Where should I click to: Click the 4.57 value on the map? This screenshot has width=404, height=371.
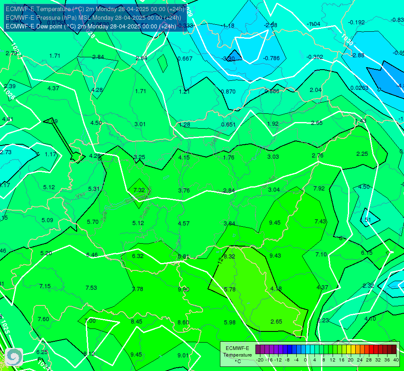click(184, 223)
